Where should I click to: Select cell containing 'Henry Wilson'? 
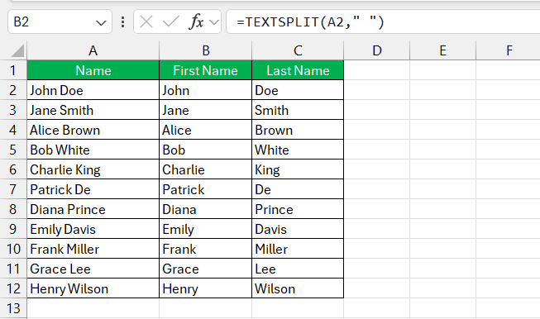click(x=93, y=288)
